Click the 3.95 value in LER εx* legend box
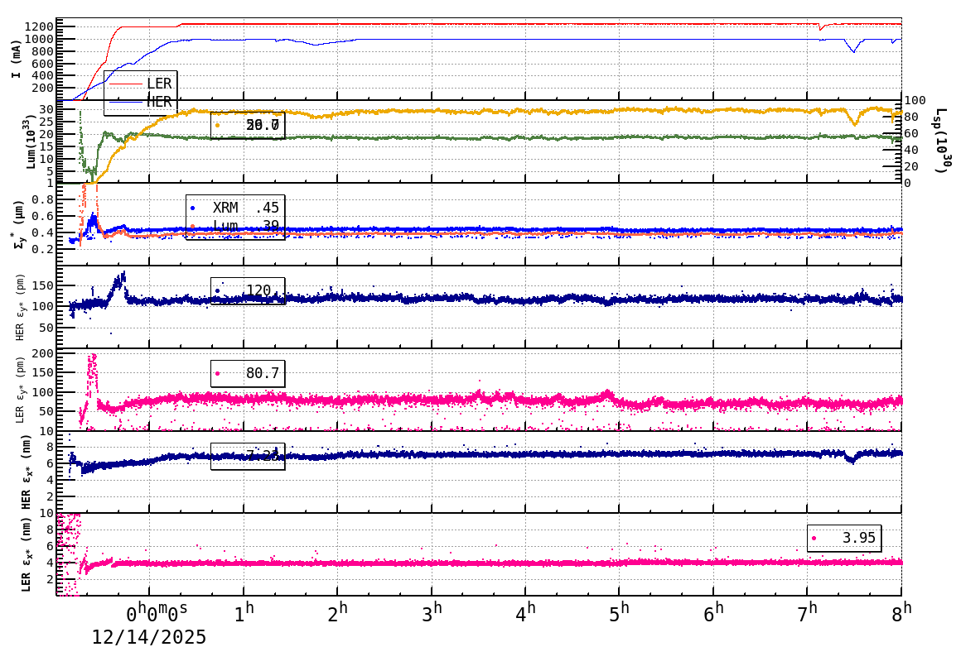The width and height of the screenshot is (961, 647). (858, 538)
